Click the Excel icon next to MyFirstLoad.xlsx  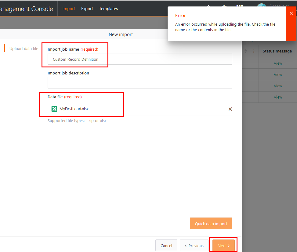54,109
